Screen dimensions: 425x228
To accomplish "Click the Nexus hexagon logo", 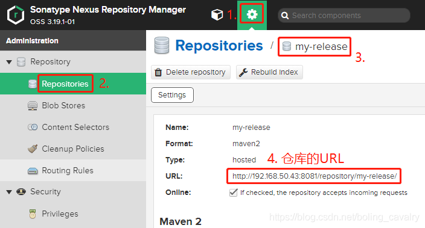I will (16, 15).
